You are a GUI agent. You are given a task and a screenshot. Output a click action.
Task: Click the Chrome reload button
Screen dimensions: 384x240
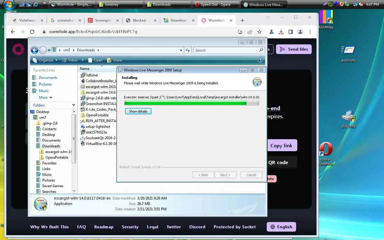click(32, 31)
